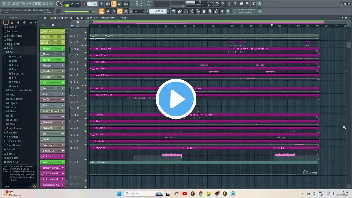Select the __Machine clip in picker
The image size is (352, 198).
tap(53, 48)
